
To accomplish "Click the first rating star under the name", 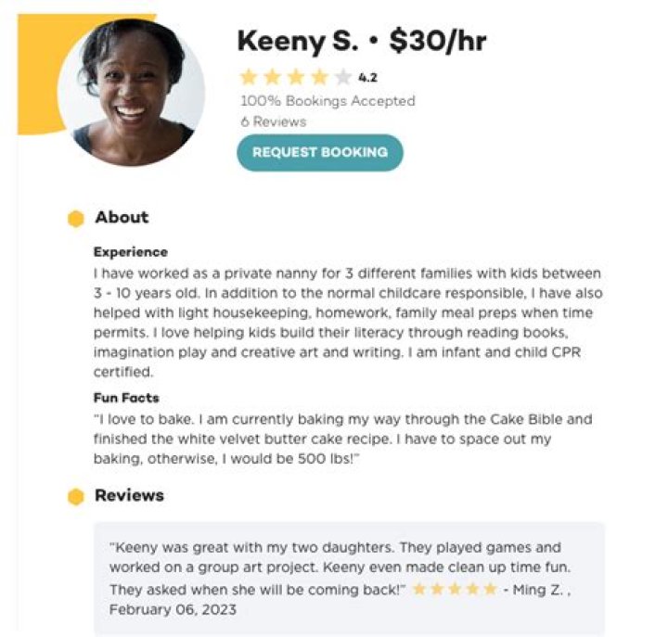I will 249,78.
